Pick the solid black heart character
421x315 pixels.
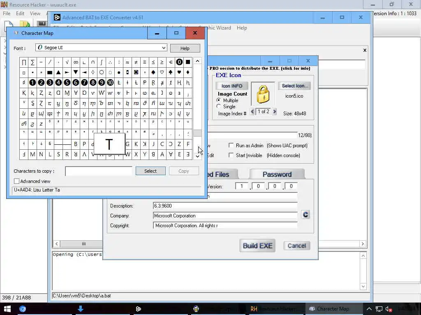[x=179, y=72]
